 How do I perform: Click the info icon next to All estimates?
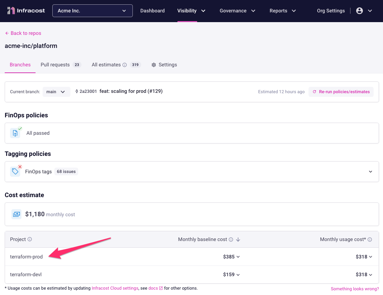coord(124,65)
